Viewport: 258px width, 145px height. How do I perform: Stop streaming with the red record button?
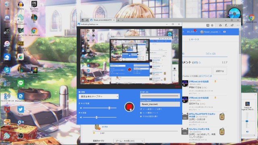pos(129,107)
